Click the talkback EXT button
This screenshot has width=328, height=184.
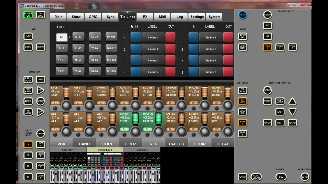267,26
